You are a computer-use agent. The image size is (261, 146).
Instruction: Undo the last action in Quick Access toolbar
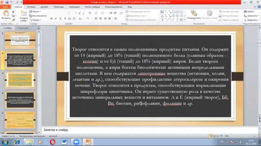[x=11, y=2]
